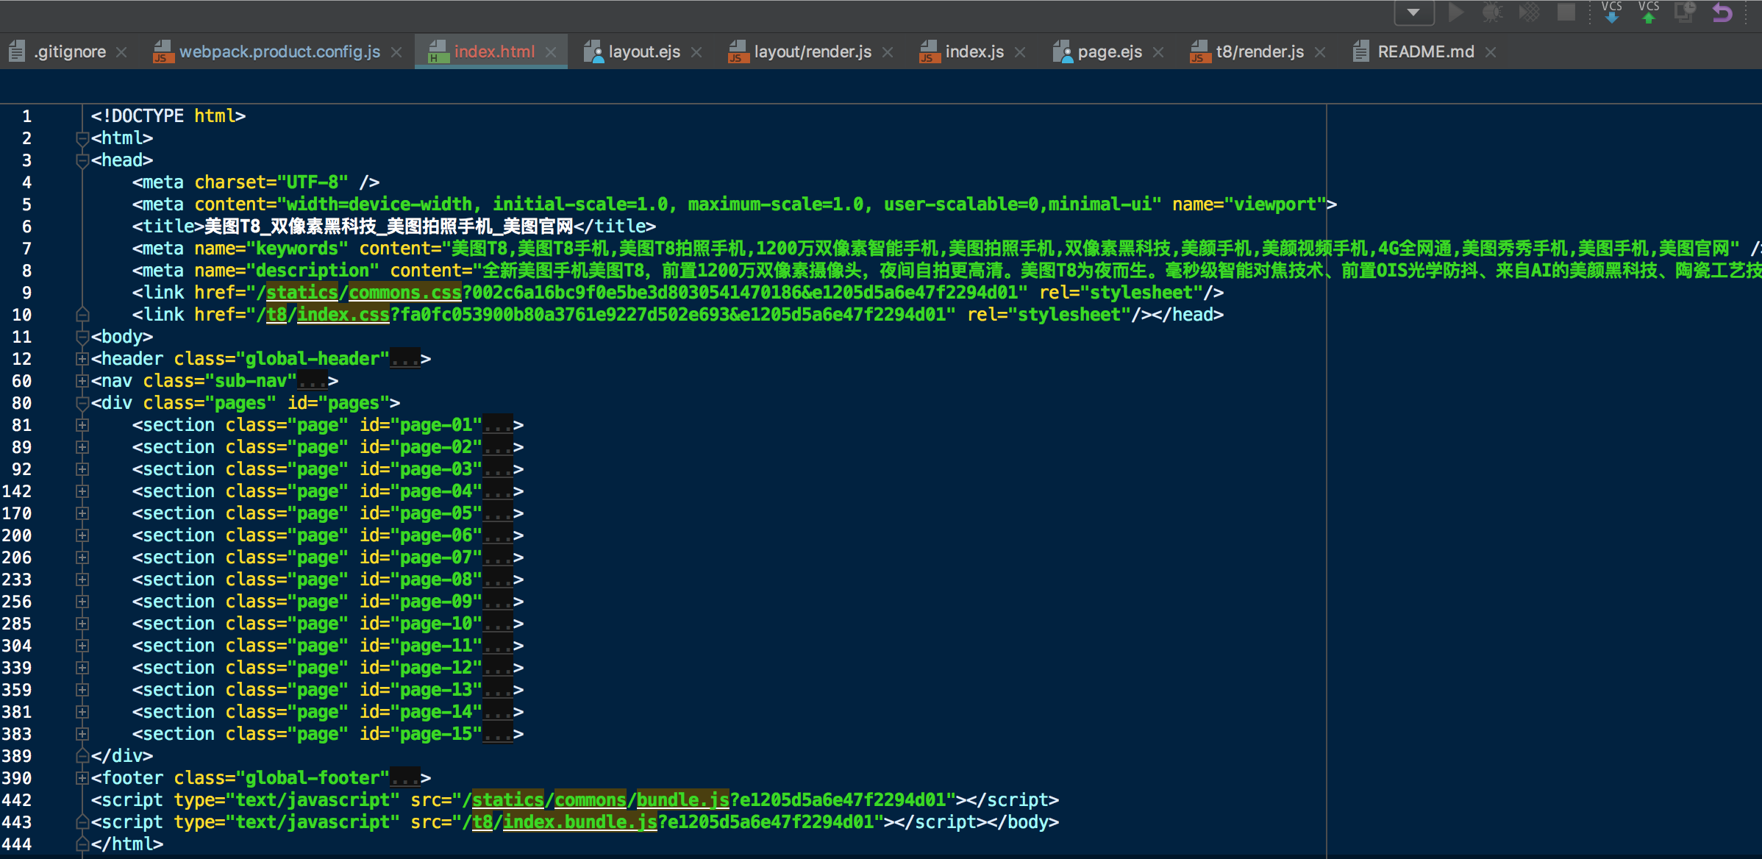
Task: Collapse the head tag fold
Action: click(82, 160)
